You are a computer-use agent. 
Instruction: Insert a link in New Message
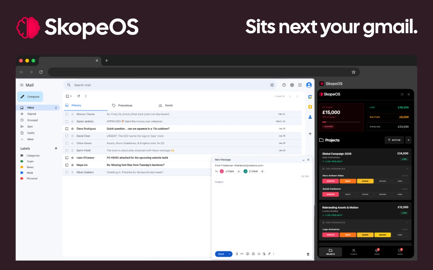tap(242, 254)
